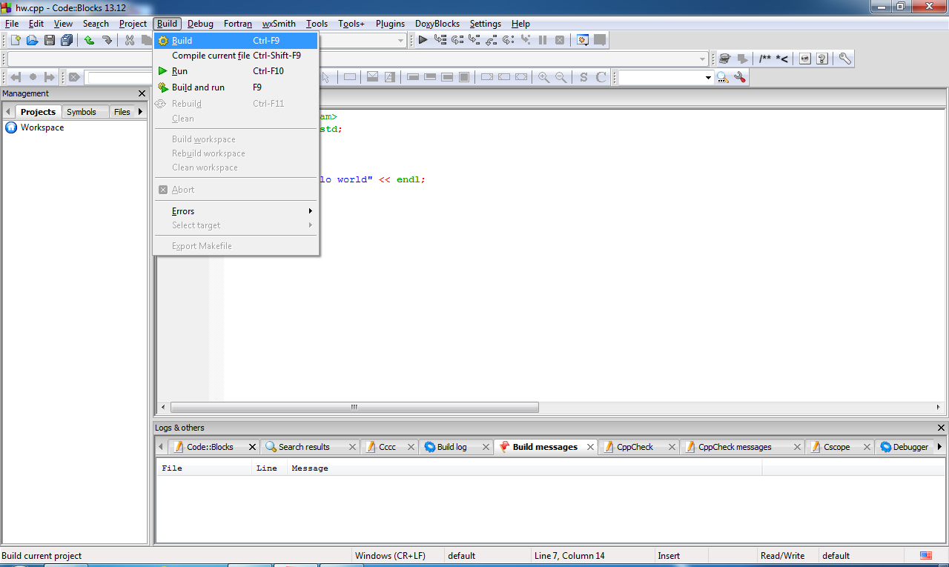Viewport: 949px width, 567px height.
Task: Open the Plugins menu
Action: coord(390,24)
